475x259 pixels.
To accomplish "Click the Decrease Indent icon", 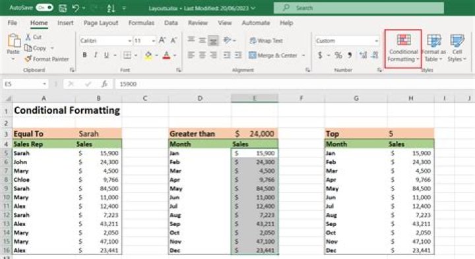I will tap(226, 55).
